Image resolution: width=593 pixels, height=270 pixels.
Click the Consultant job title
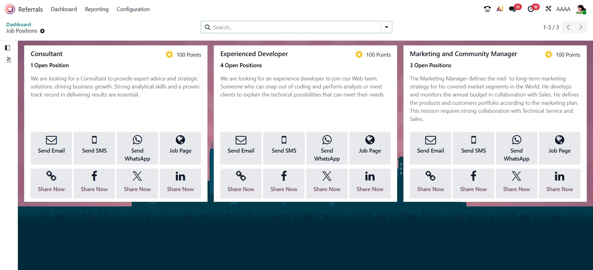click(47, 54)
